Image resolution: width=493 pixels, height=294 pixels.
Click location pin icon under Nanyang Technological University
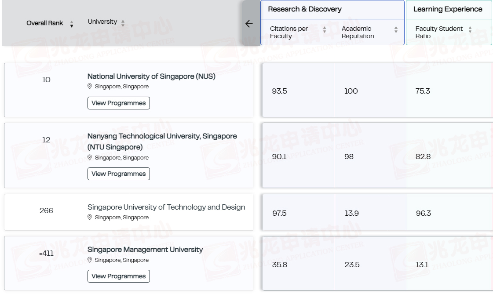(x=90, y=157)
